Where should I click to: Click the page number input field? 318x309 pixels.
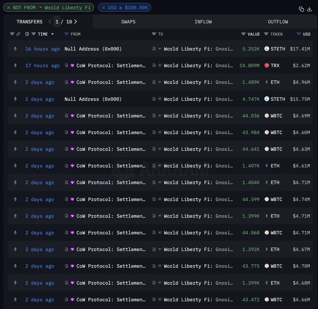(57, 22)
